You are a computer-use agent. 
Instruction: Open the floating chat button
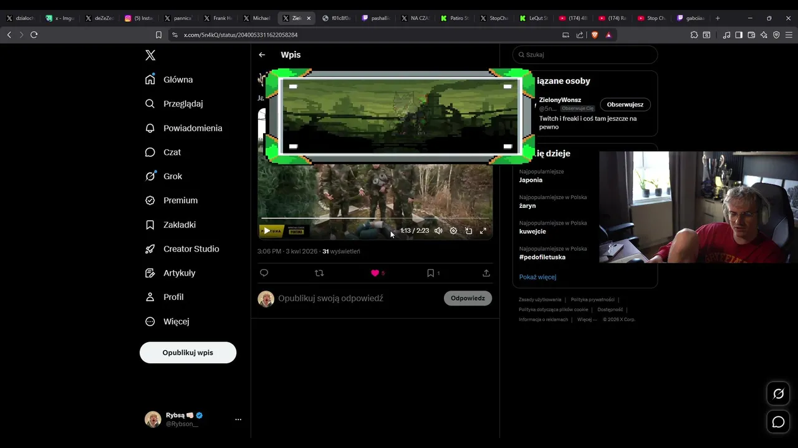pyautogui.click(x=778, y=422)
